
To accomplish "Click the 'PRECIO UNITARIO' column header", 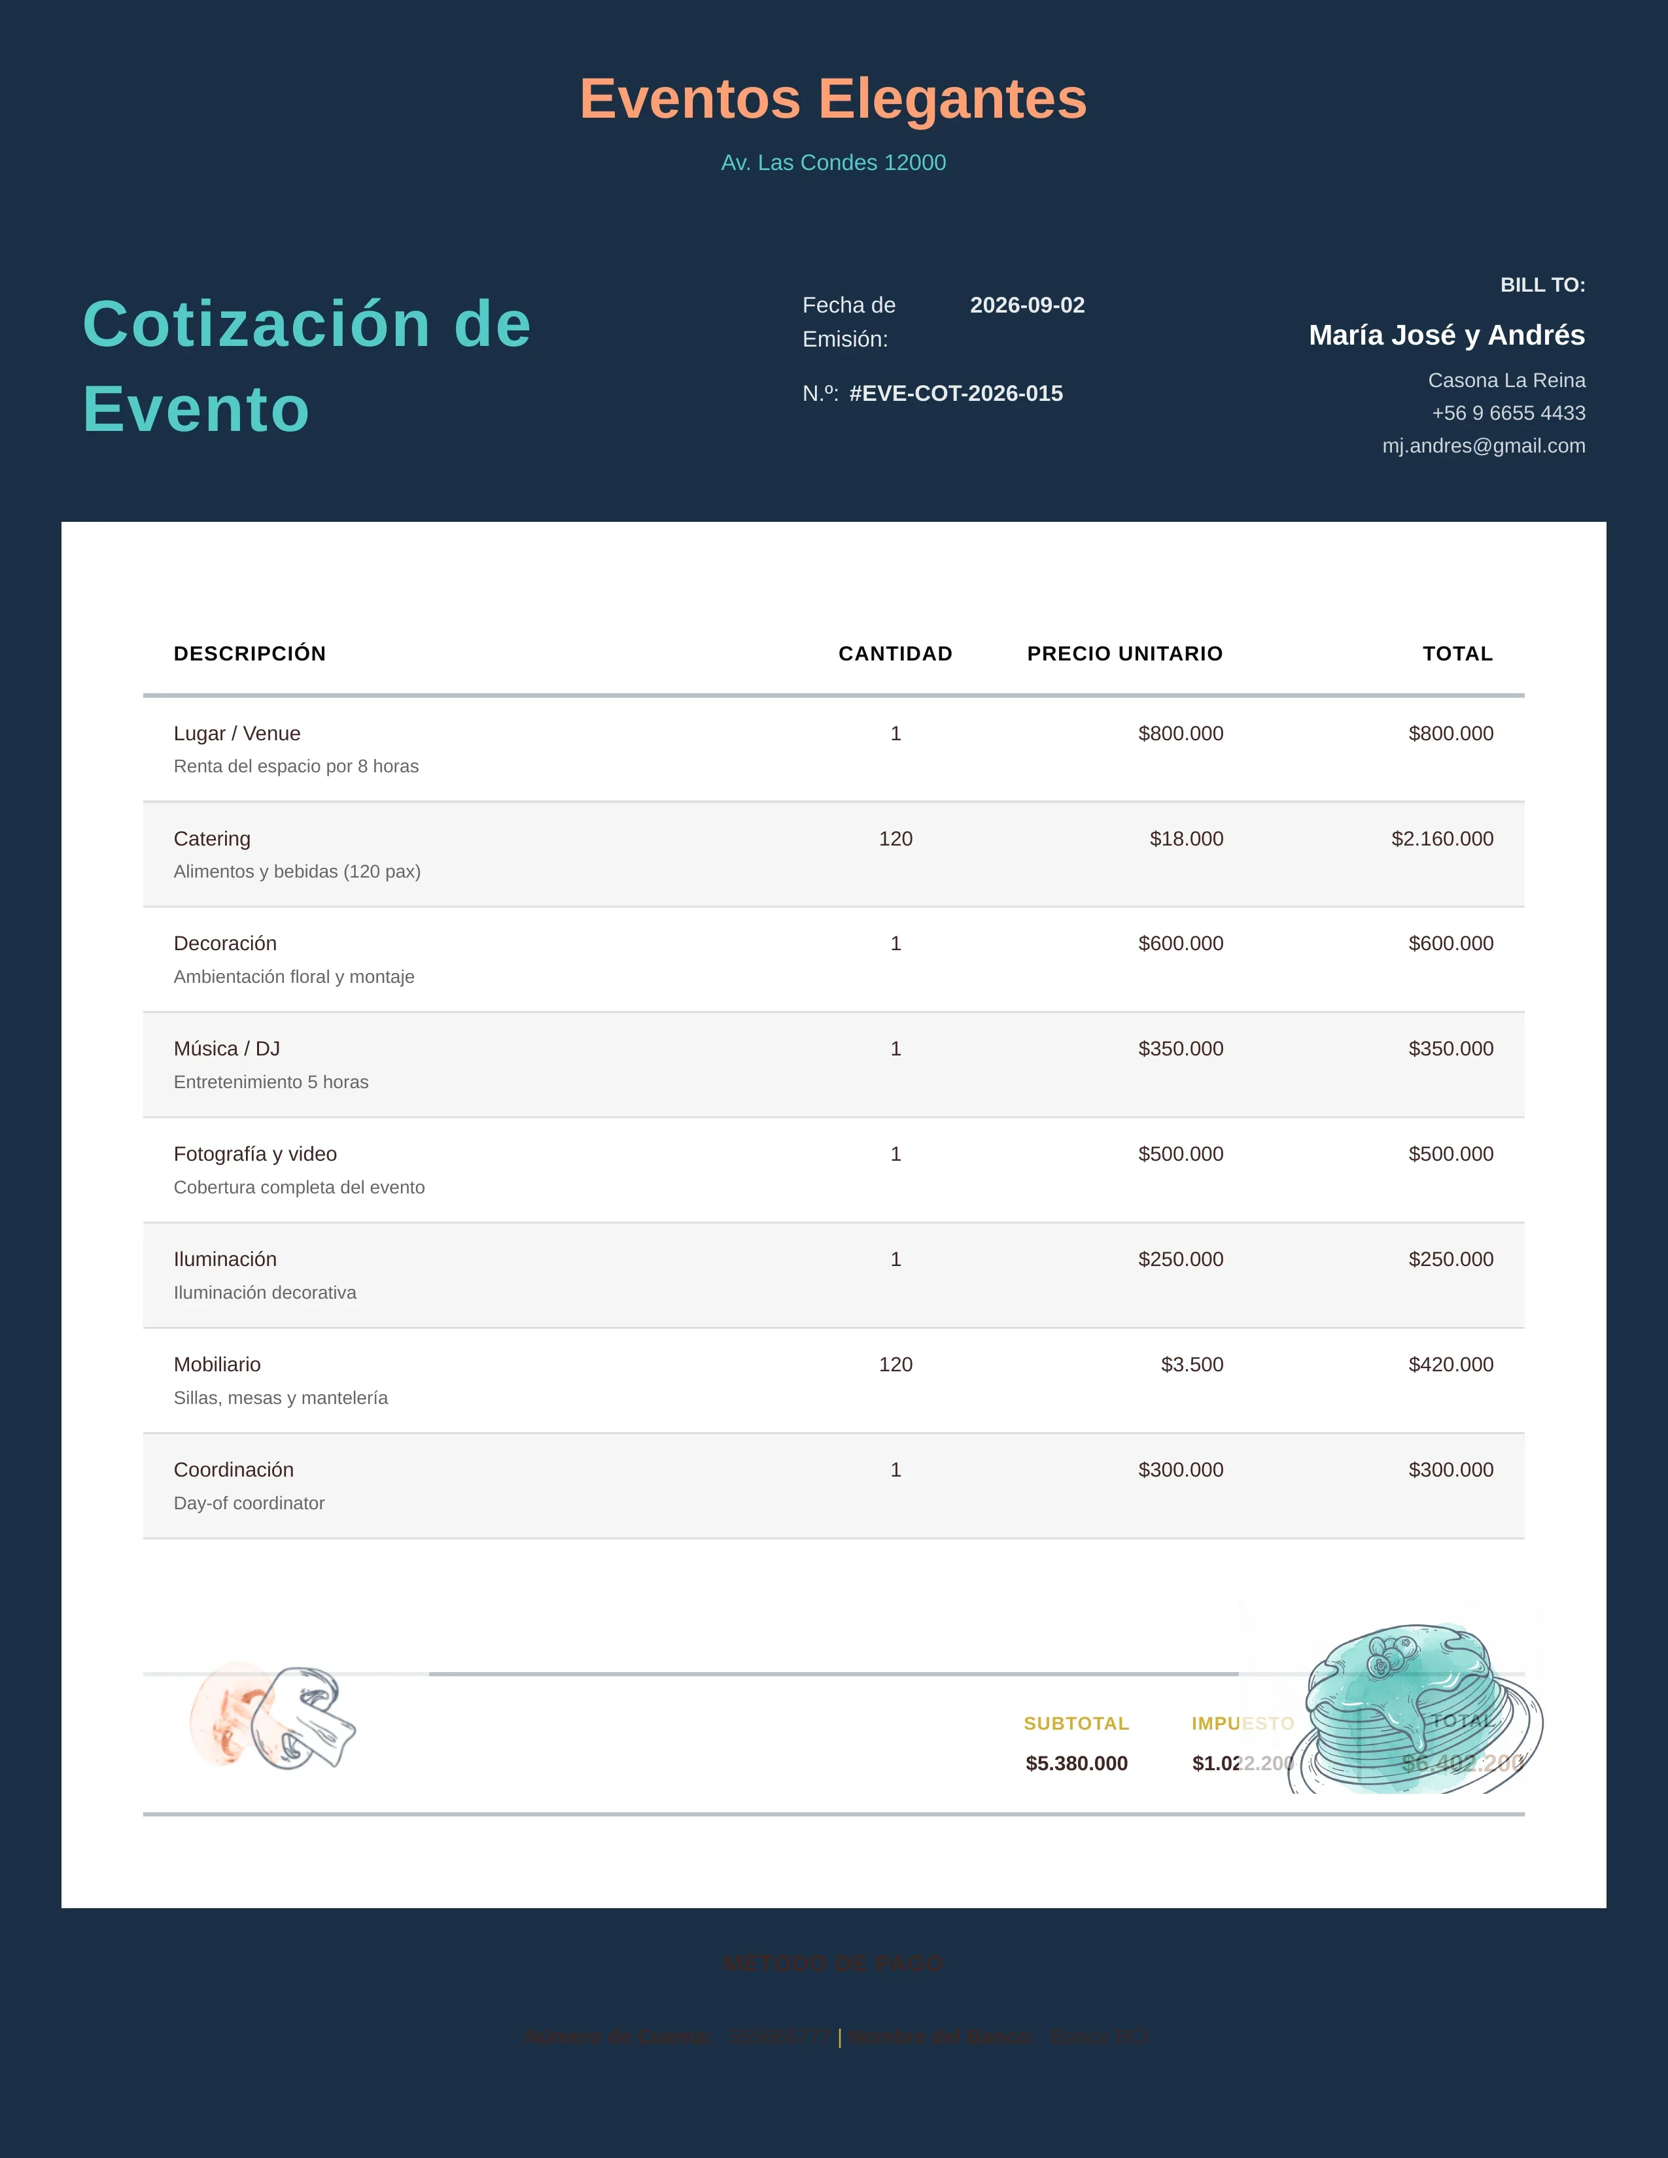I will [1124, 653].
